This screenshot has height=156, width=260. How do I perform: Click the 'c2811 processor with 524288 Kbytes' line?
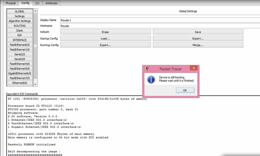(51, 134)
